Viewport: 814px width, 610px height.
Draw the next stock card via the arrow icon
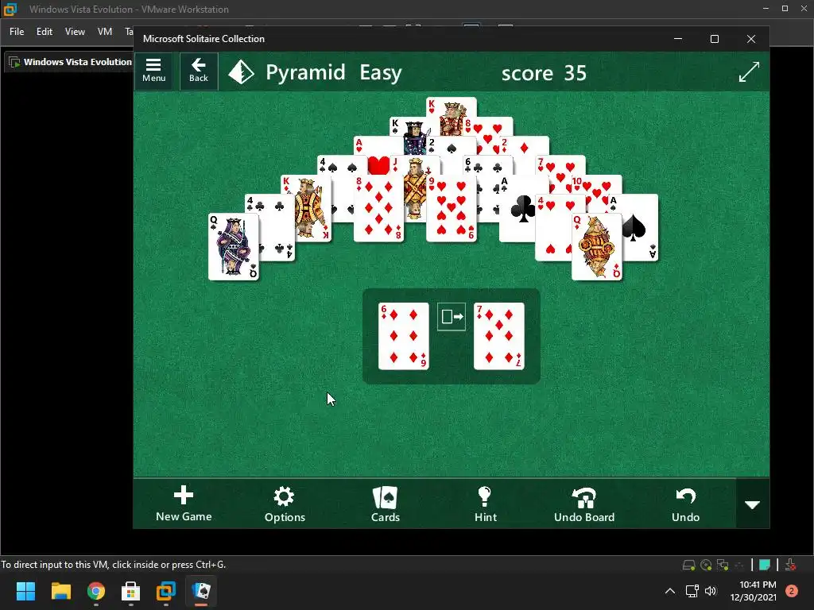(452, 316)
